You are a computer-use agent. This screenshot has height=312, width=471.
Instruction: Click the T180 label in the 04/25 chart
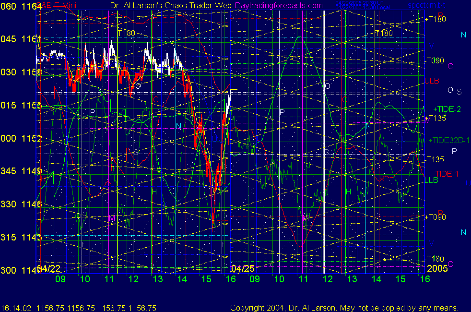(384, 34)
